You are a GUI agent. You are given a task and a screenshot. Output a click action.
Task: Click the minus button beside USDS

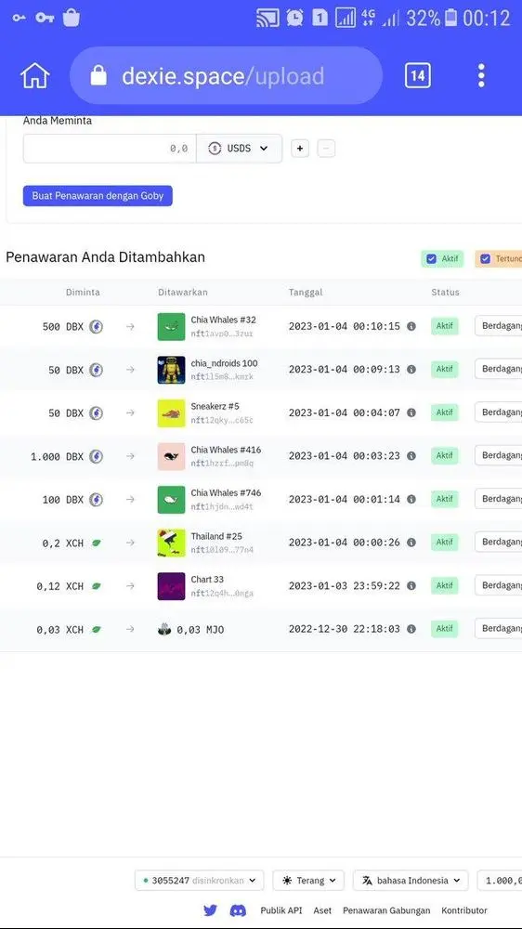(x=326, y=149)
